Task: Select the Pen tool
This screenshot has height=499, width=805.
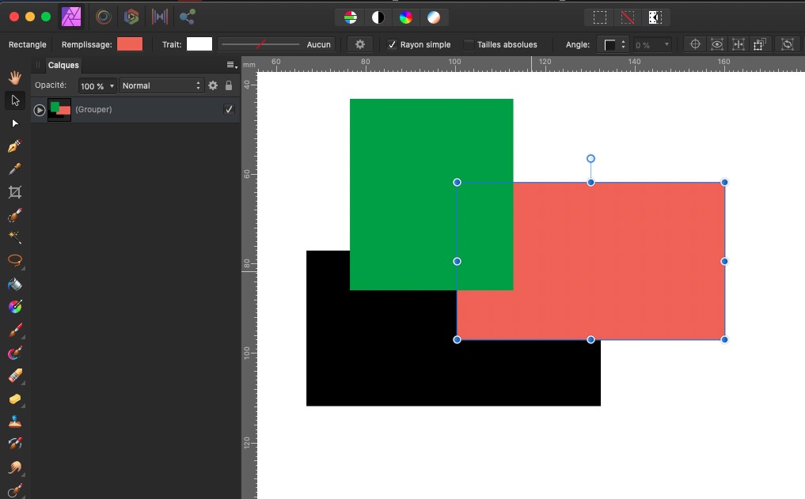Action: pyautogui.click(x=15, y=146)
